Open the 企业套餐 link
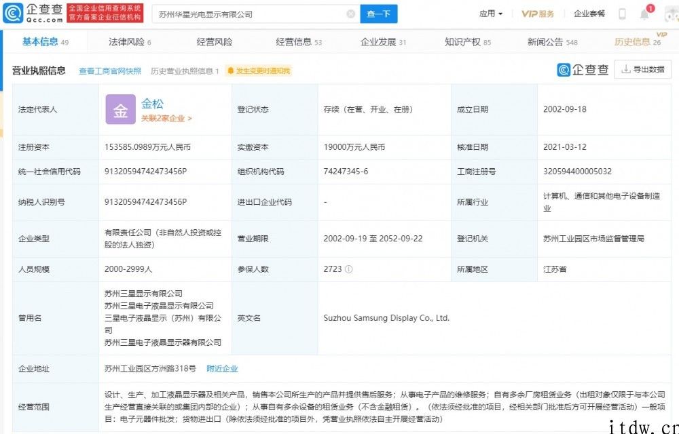 click(x=589, y=14)
